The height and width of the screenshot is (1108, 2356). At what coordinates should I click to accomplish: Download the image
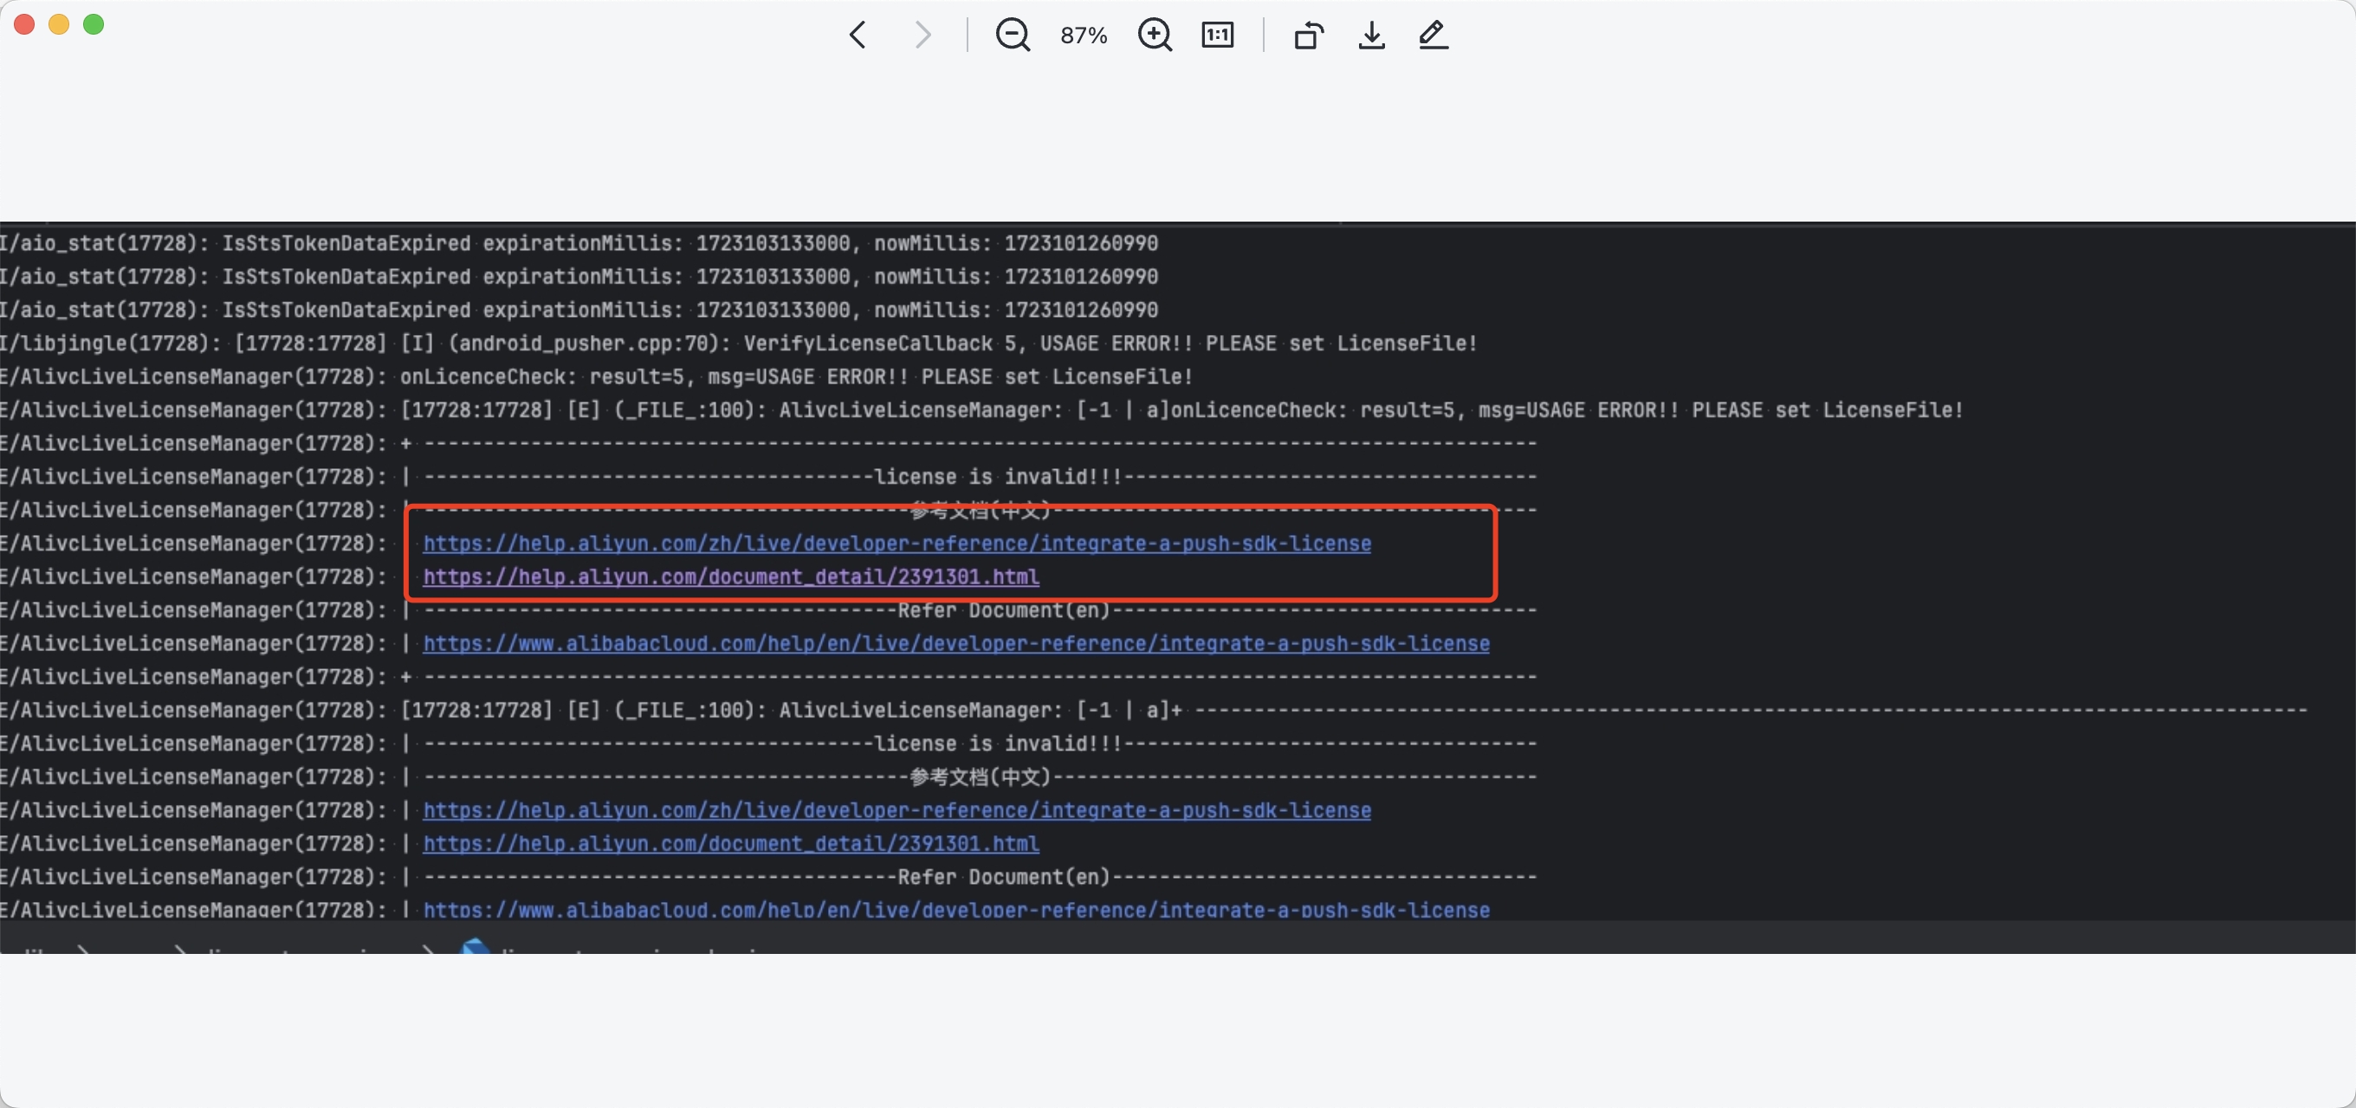click(x=1371, y=35)
